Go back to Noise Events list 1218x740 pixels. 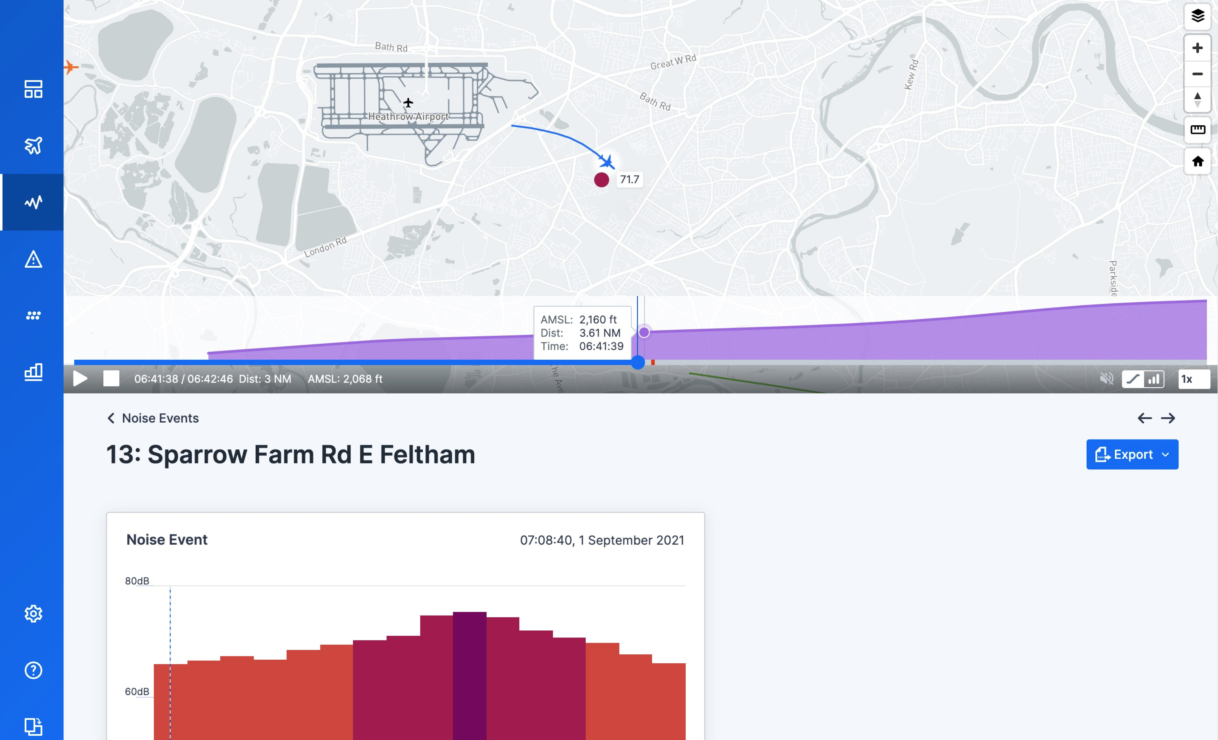pyautogui.click(x=153, y=418)
